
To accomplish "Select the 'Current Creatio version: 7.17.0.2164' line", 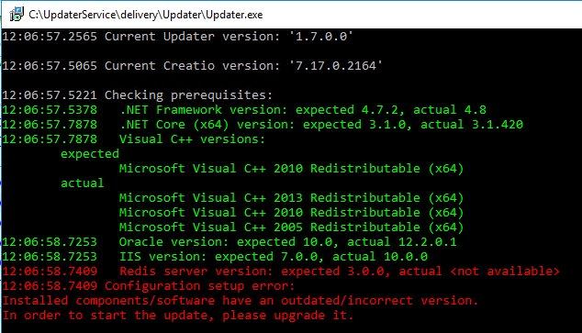I will [x=192, y=66].
